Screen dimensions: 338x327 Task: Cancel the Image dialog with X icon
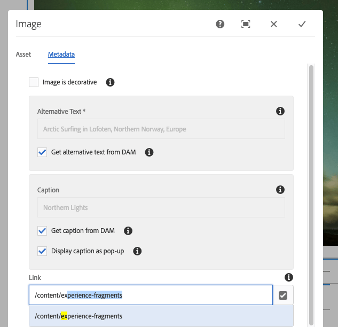click(273, 24)
